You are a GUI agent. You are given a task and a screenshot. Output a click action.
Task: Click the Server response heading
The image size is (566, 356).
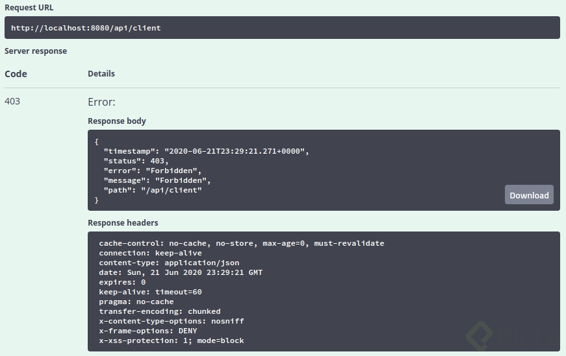[36, 51]
